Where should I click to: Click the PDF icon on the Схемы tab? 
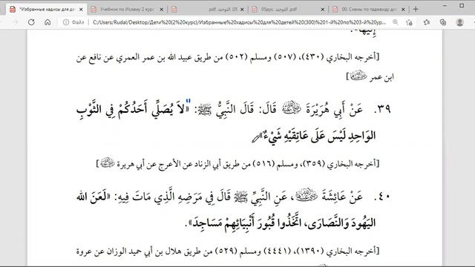click(x=335, y=10)
